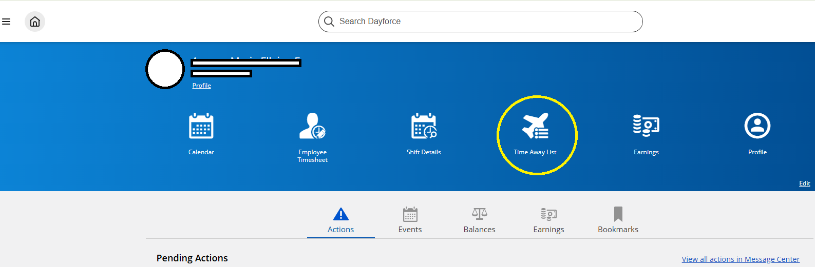Open the Employee Timesheet icon
Viewport: 815px width, 267px height.
pyautogui.click(x=312, y=126)
